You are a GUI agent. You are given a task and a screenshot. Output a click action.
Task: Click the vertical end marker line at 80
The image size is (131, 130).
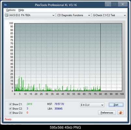click(100, 57)
